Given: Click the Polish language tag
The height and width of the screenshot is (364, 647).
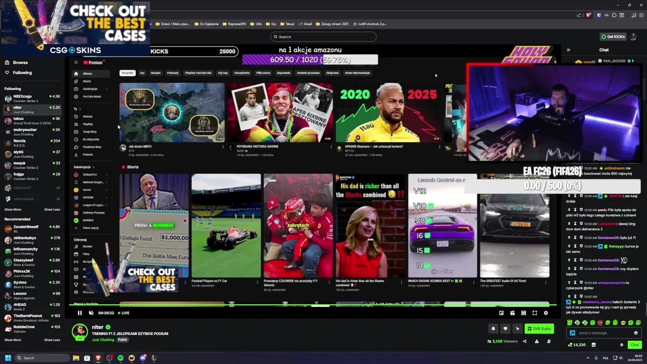Looking at the screenshot, I should 122,340.
